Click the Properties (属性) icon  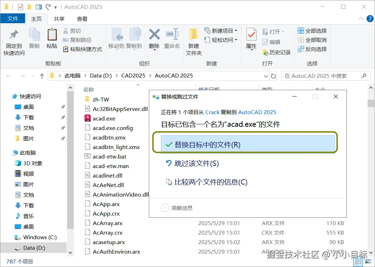click(x=251, y=35)
